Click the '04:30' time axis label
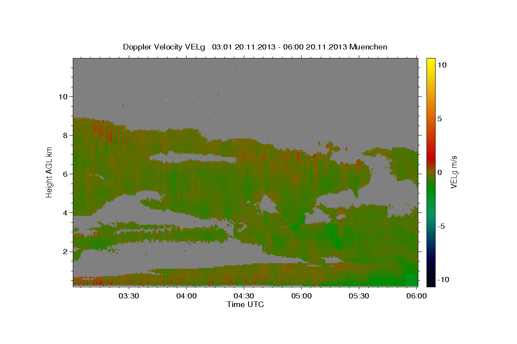This screenshot has width=517, height=344. [244, 296]
